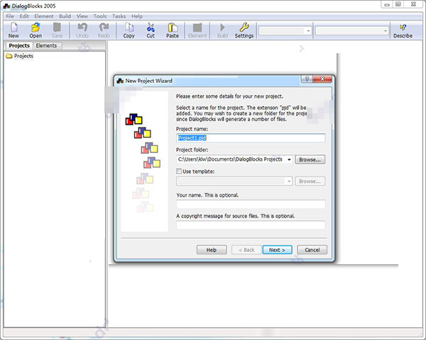The width and height of the screenshot is (426, 340).
Task: Expand the Project folder dropdown
Action: point(289,159)
